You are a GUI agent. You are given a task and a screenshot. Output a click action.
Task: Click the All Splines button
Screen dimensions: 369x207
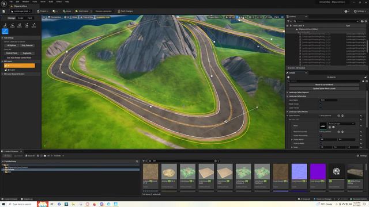coord(12,45)
